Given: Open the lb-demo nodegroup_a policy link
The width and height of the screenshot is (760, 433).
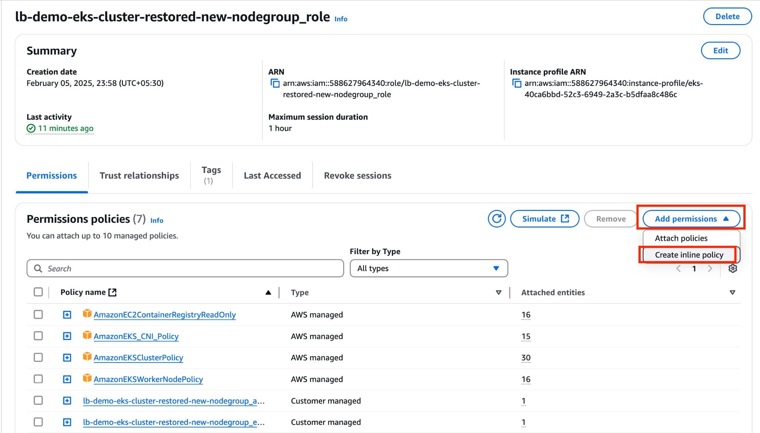Looking at the screenshot, I should coord(174,401).
